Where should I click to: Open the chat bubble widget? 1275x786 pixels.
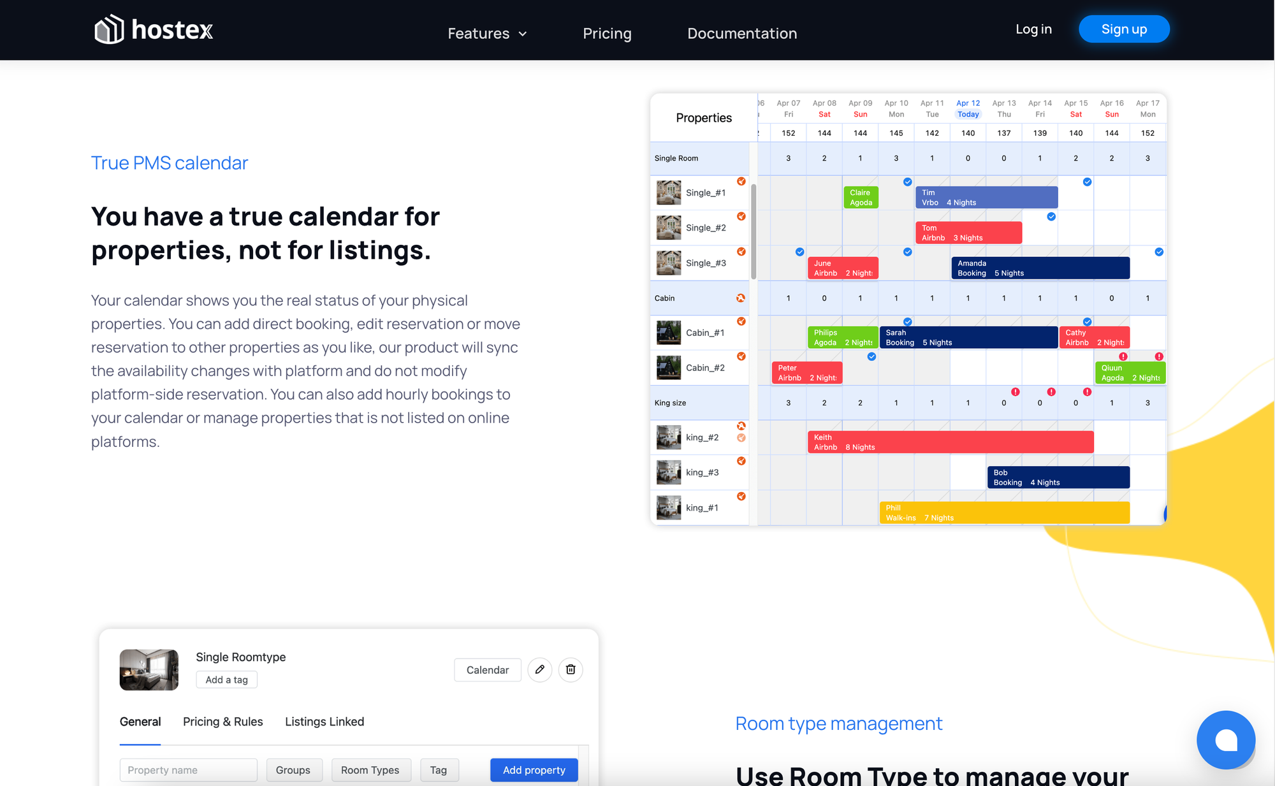(x=1225, y=740)
